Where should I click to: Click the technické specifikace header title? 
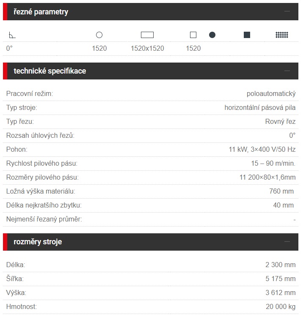pyautogui.click(x=50, y=71)
